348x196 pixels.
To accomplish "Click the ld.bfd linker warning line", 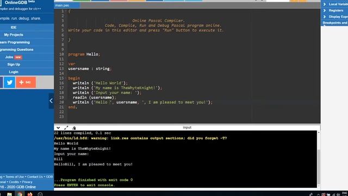I will [140, 138].
